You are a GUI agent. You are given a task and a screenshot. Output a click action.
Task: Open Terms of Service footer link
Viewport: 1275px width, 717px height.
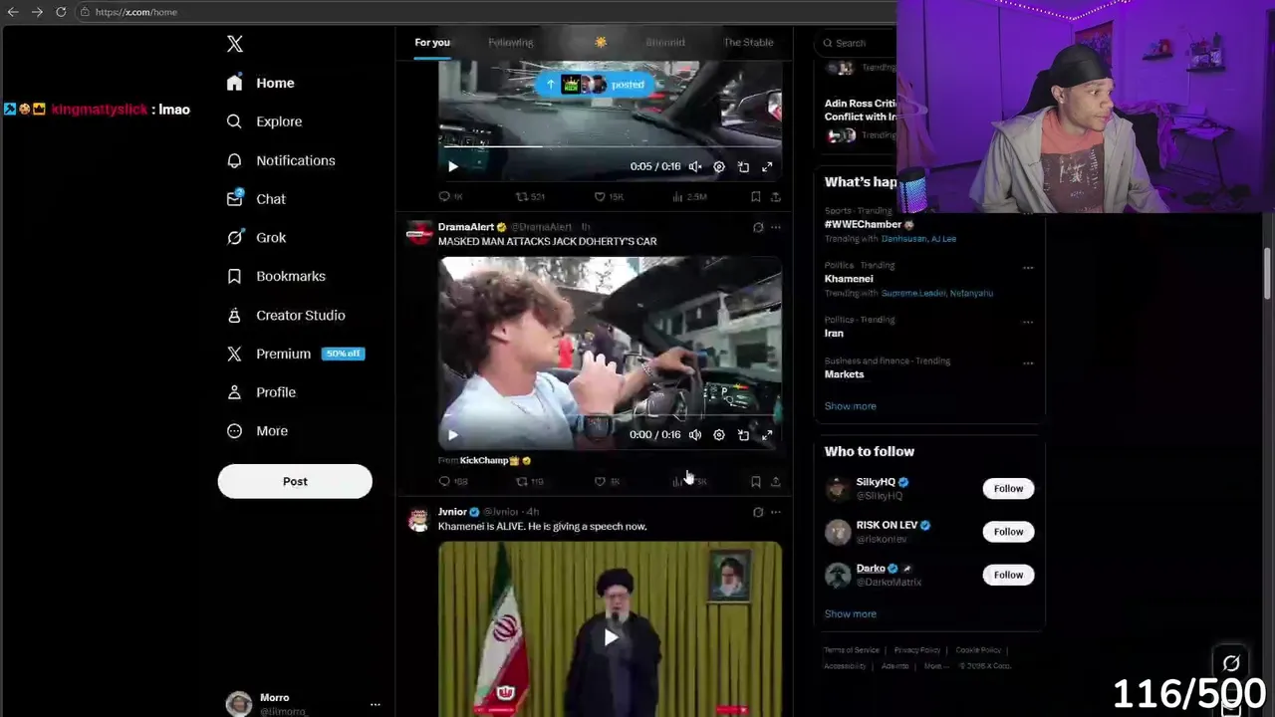852,650
